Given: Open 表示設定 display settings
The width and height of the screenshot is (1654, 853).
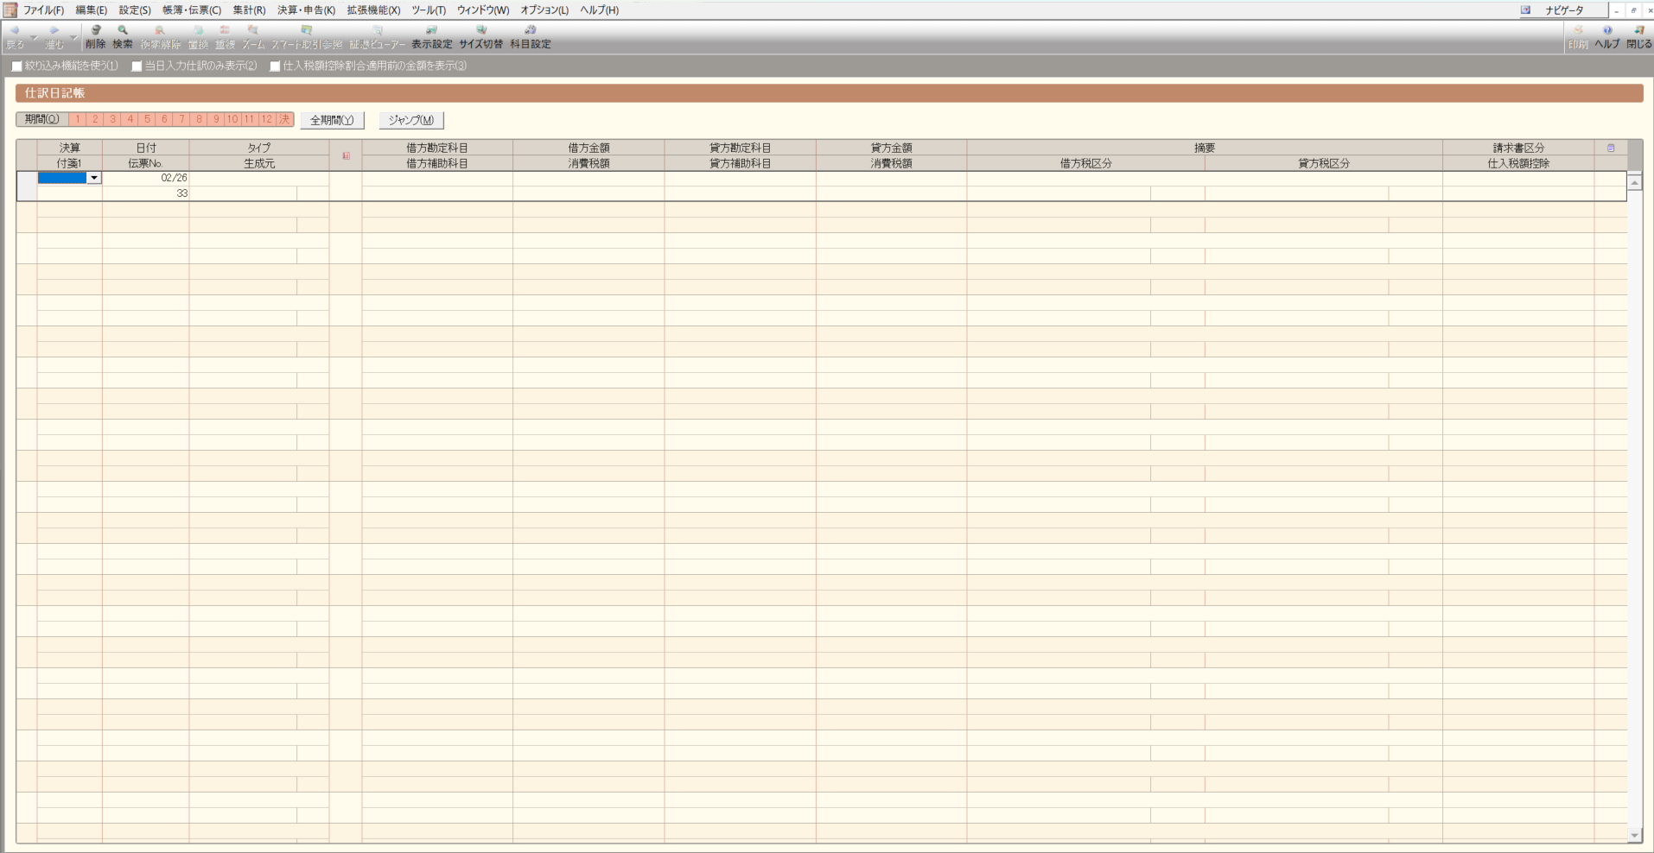Looking at the screenshot, I should [x=431, y=35].
